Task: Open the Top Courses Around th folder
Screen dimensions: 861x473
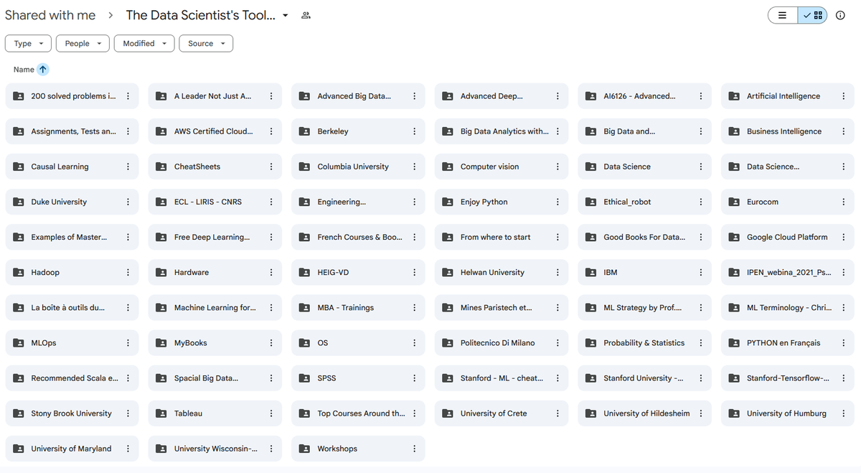Action: 358,413
